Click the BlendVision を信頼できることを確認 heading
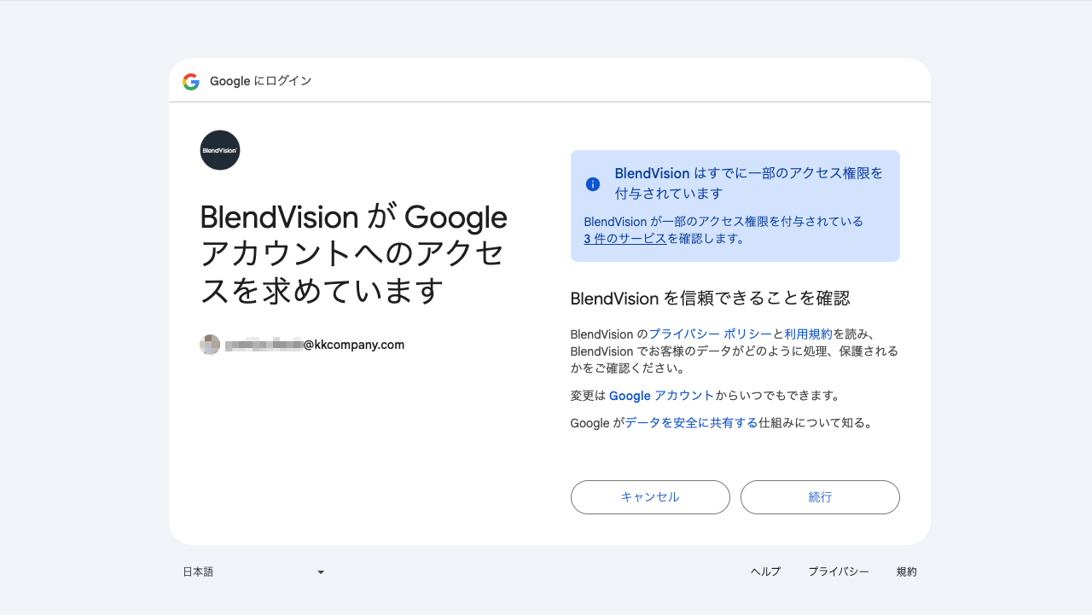1092x615 pixels. point(710,299)
